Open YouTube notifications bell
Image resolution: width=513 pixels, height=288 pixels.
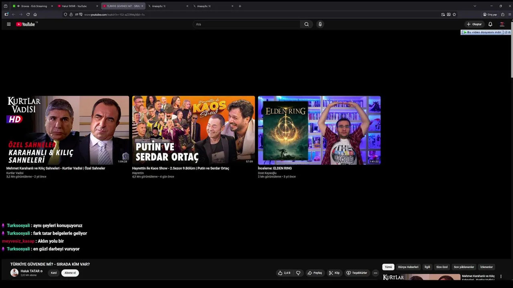coord(490,24)
